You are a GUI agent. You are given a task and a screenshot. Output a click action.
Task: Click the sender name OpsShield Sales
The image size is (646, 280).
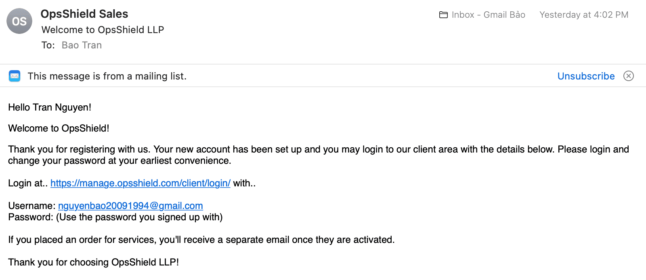84,14
